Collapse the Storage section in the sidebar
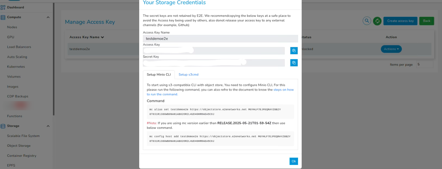The width and height of the screenshot is (442, 169). click(48, 126)
